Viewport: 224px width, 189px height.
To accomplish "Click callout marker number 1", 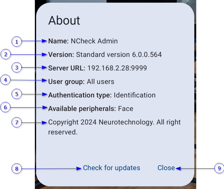I will click(16, 41).
